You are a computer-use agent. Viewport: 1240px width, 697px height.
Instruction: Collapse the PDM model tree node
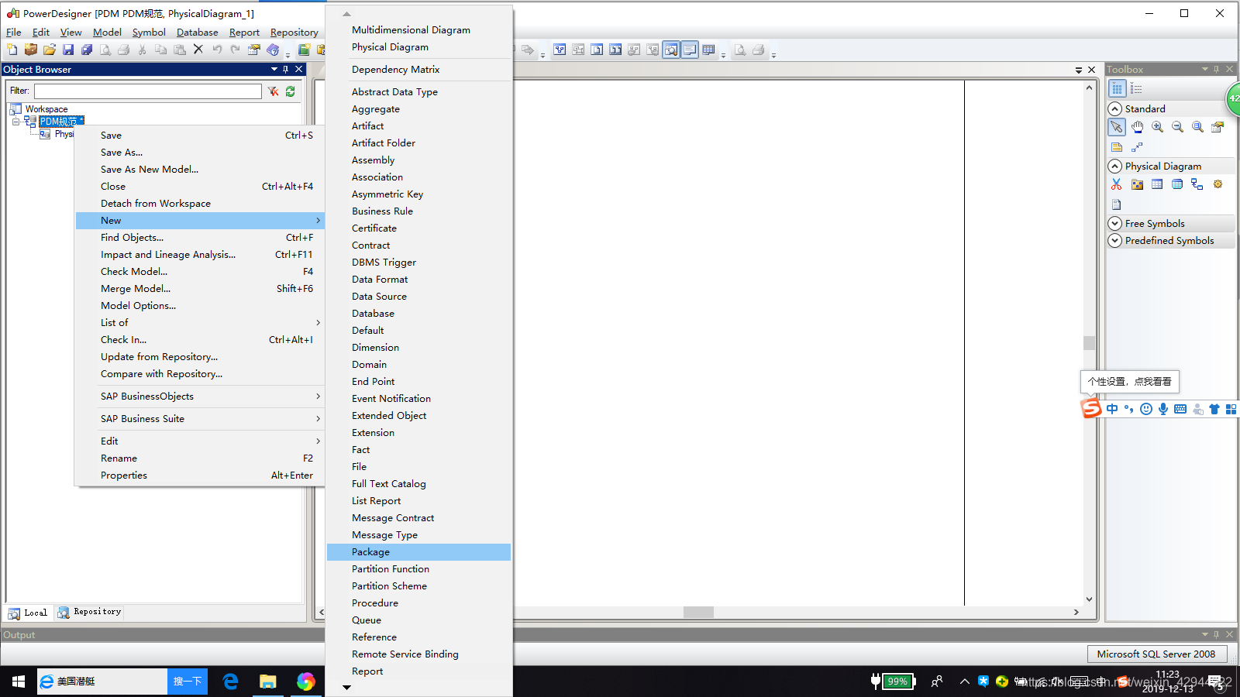(15, 122)
